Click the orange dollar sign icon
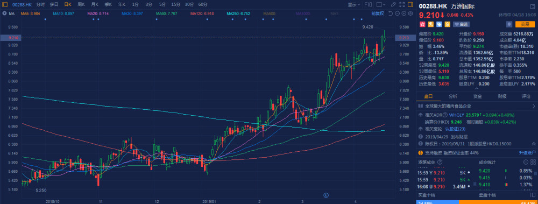538x204 pixels. pyautogui.click(x=448, y=24)
